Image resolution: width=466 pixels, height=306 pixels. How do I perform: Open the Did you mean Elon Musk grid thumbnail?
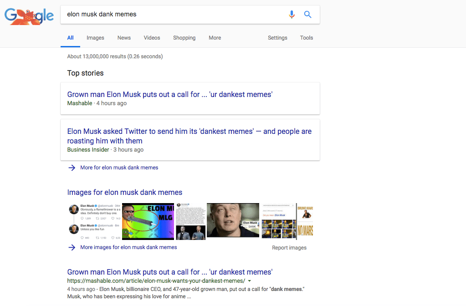[278, 221]
